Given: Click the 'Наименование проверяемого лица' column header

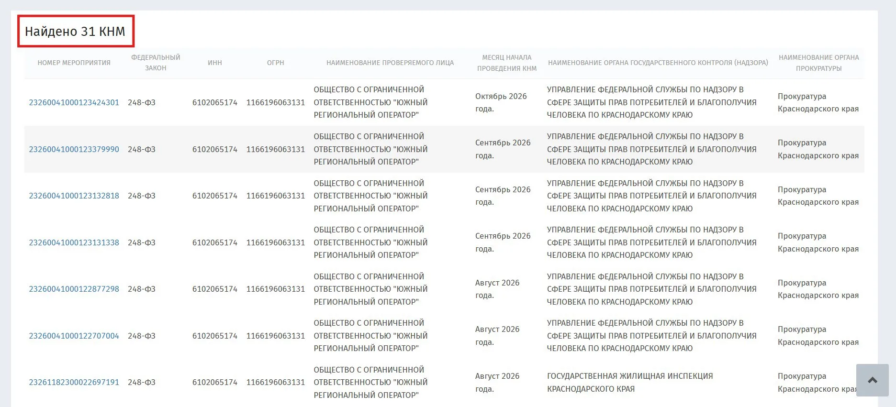Looking at the screenshot, I should (x=390, y=63).
